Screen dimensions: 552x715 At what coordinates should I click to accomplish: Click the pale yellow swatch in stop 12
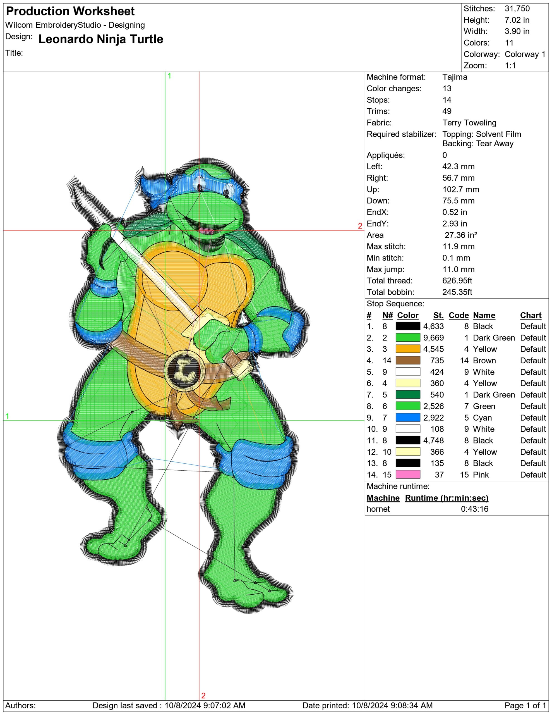coord(408,452)
